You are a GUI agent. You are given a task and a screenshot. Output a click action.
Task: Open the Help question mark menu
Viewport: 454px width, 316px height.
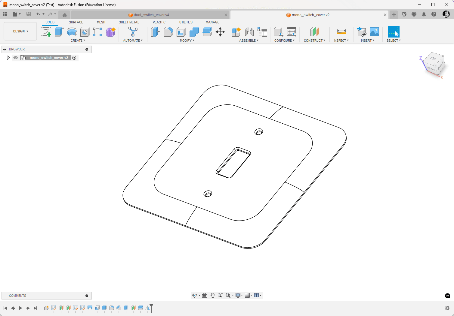434,14
